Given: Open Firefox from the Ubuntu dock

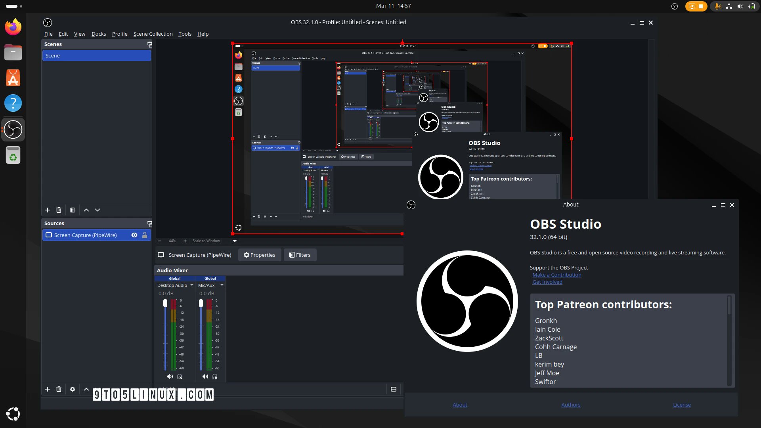Looking at the screenshot, I should click(x=13, y=27).
